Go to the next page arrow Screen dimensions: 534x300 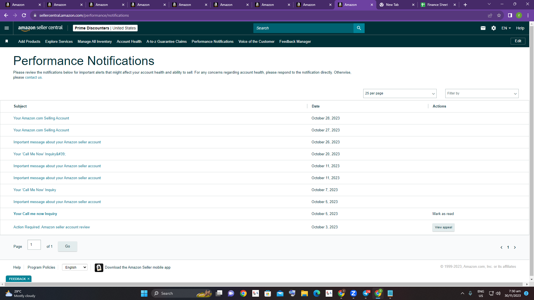coord(515,247)
